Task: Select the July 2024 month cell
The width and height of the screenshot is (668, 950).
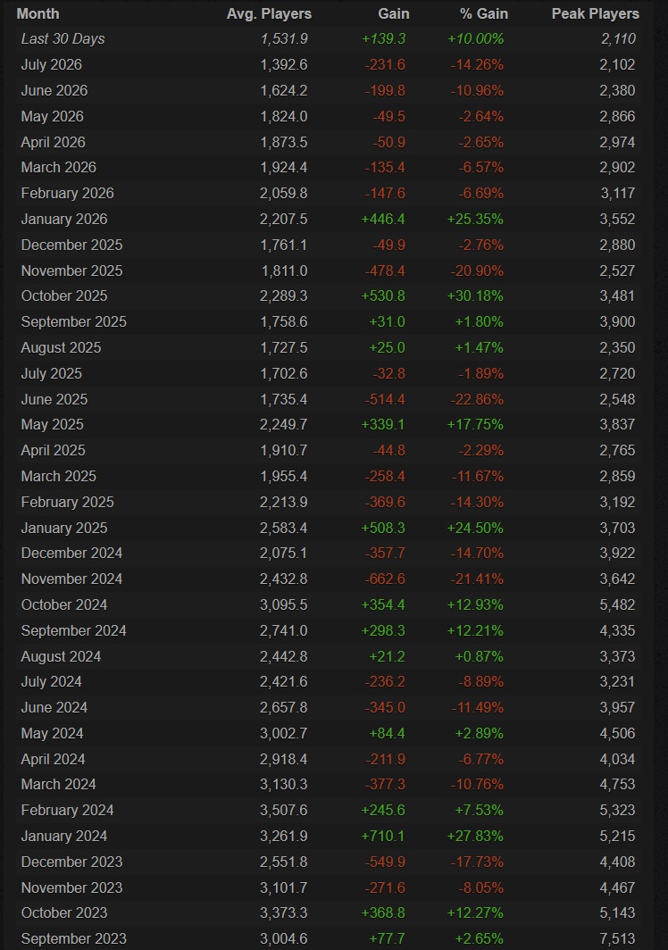Action: click(52, 681)
